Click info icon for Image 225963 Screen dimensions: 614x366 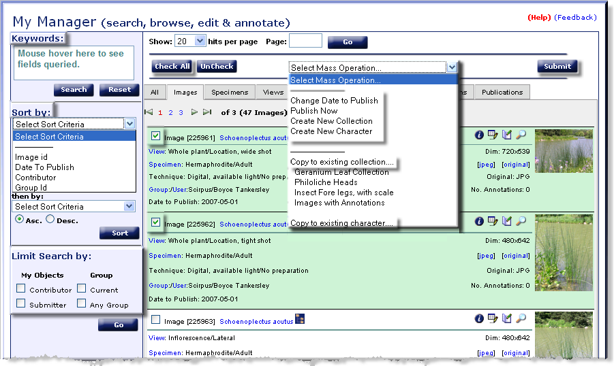click(x=479, y=318)
